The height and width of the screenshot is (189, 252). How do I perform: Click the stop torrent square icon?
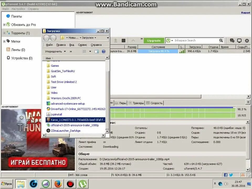pyautogui.click(x=123, y=40)
